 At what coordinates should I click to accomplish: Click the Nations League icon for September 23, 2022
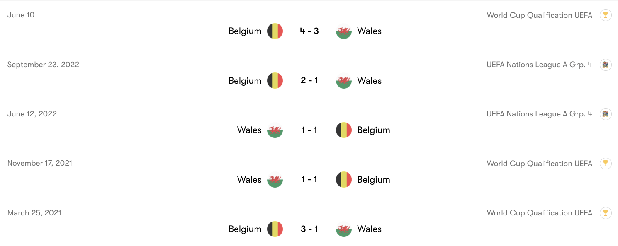[606, 65]
